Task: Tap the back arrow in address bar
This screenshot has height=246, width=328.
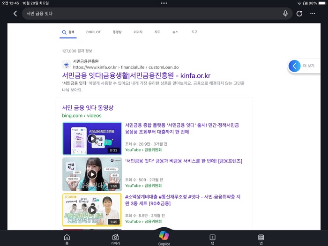Action: (x=15, y=14)
